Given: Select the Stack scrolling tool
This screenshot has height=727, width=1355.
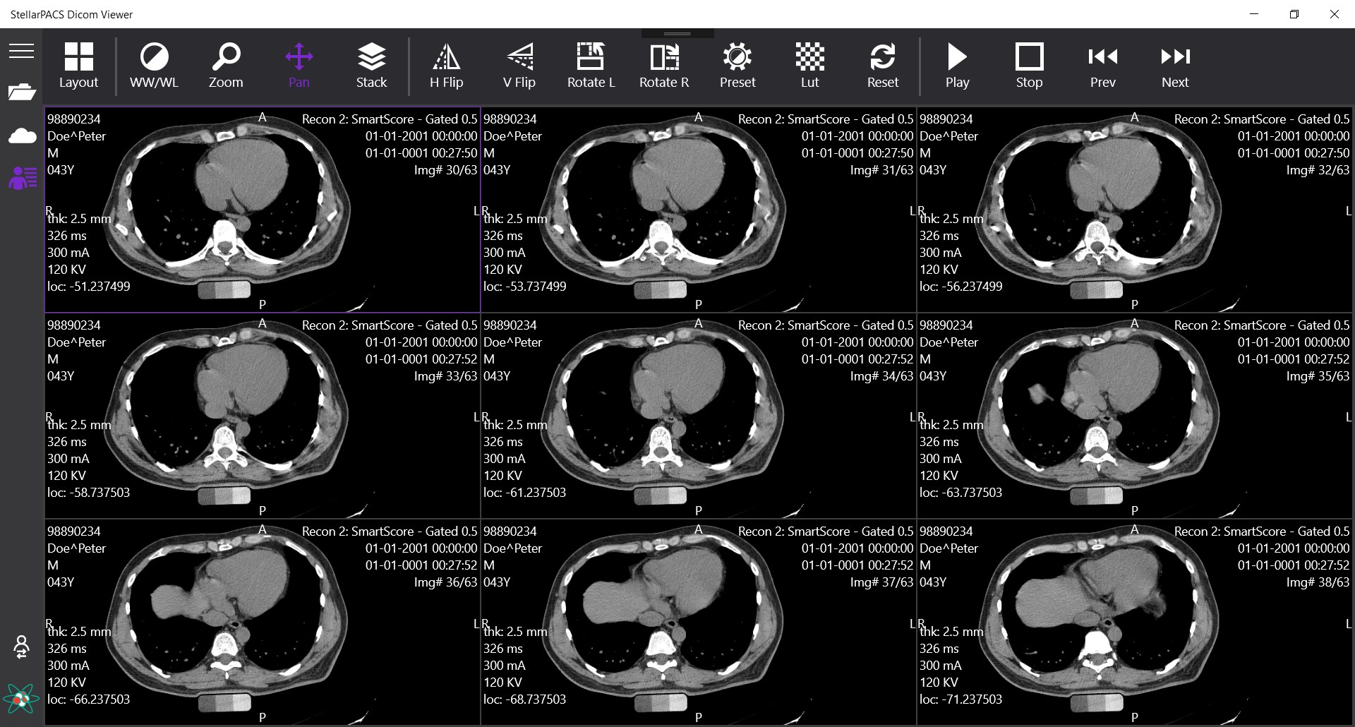Looking at the screenshot, I should [371, 66].
